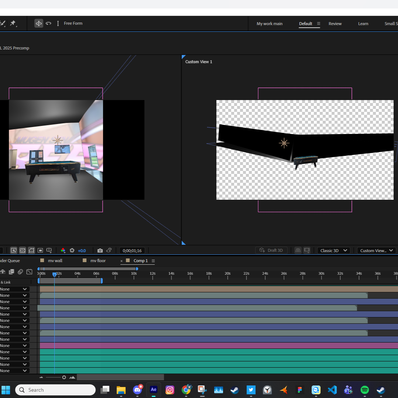Open a None parent pick dropdown

(14, 289)
